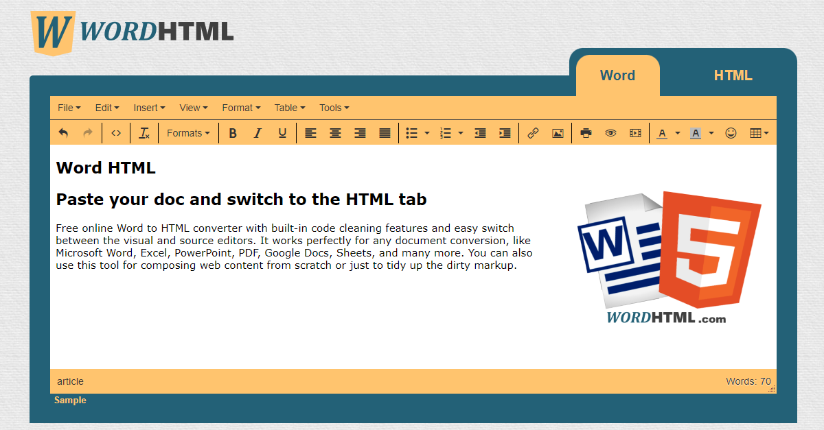Click the Undo arrow icon
This screenshot has height=430, width=824.
(x=63, y=133)
